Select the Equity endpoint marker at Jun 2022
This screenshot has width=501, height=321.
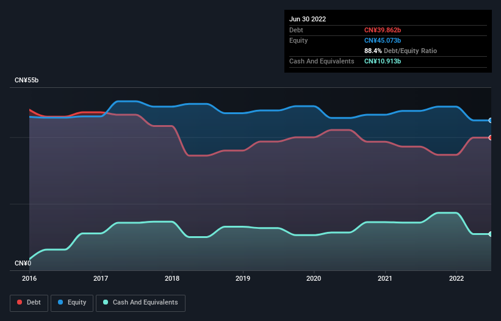coord(491,120)
